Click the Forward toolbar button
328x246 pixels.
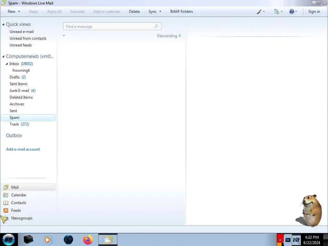pos(77,12)
